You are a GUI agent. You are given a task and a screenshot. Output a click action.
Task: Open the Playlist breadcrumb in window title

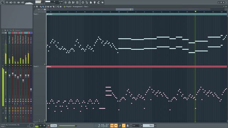(69, 7)
